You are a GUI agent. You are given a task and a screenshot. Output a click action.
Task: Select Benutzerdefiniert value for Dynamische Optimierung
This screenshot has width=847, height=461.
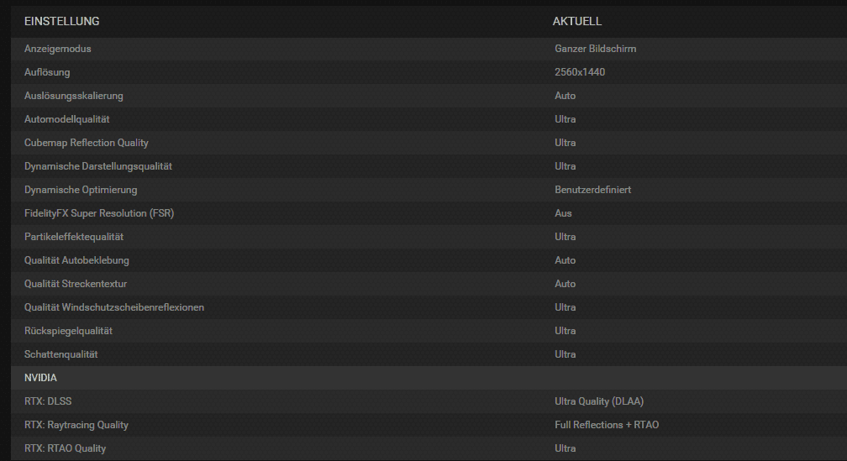point(592,190)
